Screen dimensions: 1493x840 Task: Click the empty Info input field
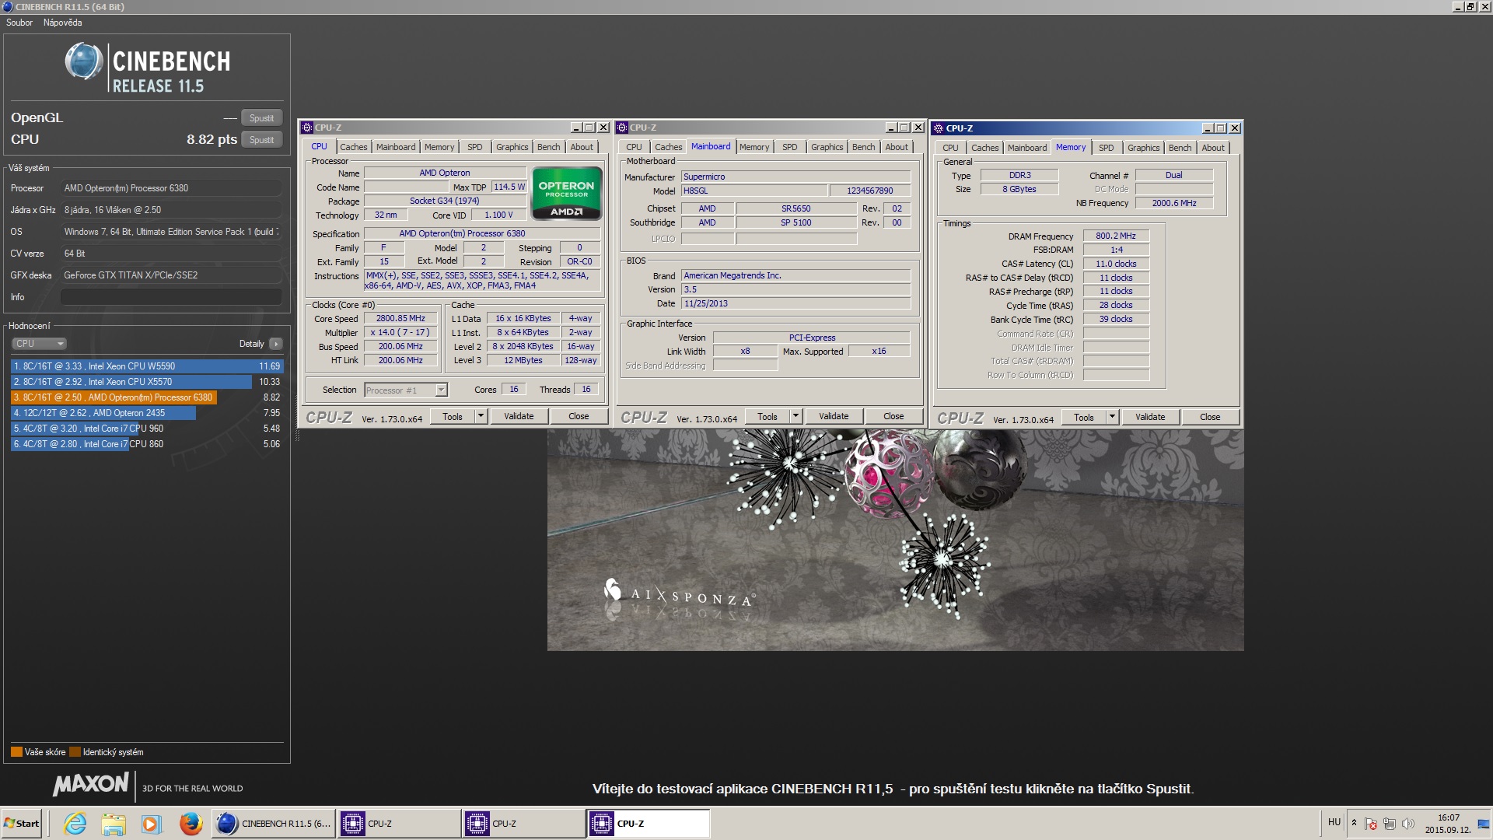171,297
